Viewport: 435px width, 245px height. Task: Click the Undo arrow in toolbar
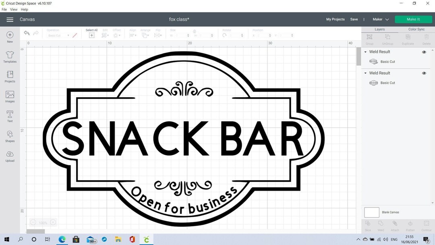point(27,33)
